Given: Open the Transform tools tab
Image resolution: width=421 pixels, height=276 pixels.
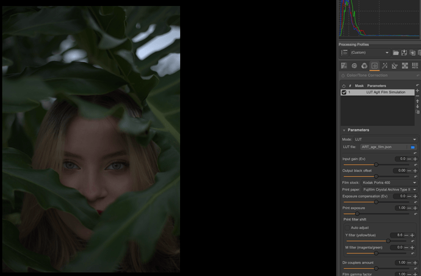Looking at the screenshot, I should (395, 66).
